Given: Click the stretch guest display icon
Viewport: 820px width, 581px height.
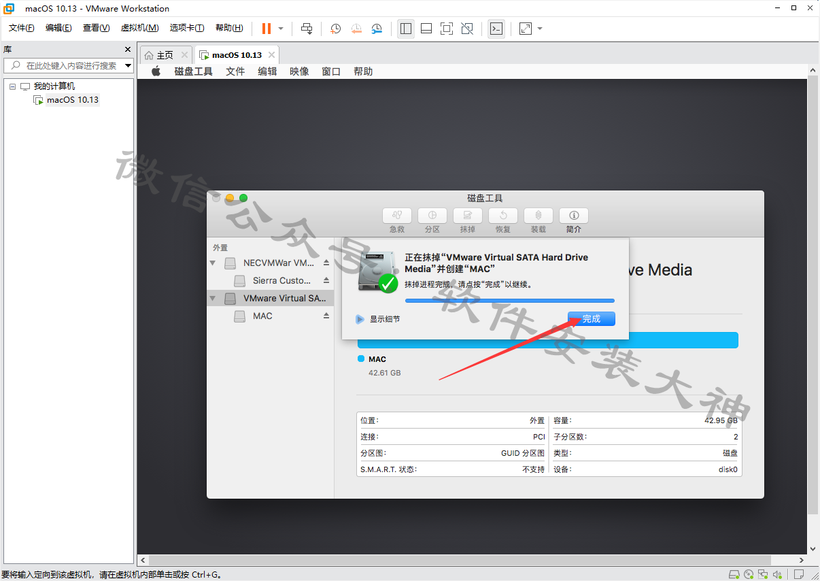Looking at the screenshot, I should (x=526, y=29).
